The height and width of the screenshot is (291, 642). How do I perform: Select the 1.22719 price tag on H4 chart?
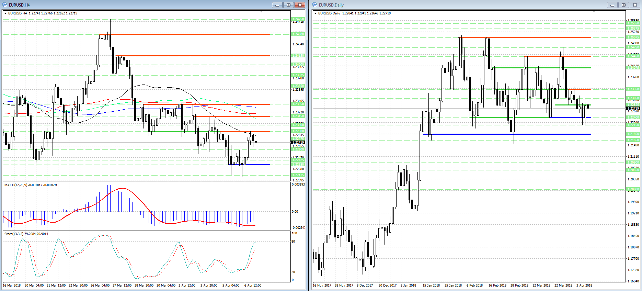(298, 142)
